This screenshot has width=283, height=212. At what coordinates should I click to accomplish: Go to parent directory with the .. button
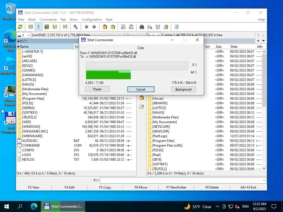pos(263,35)
